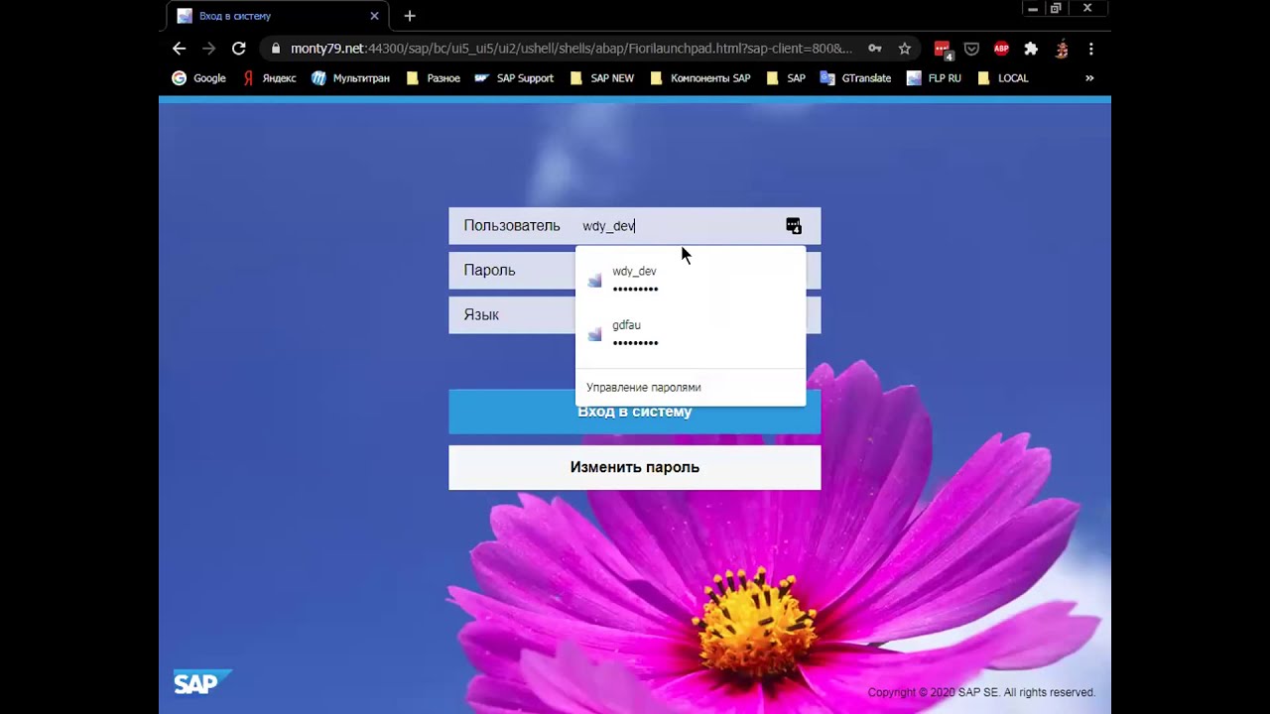Go back to the previous page
1270x714 pixels.
(179, 49)
